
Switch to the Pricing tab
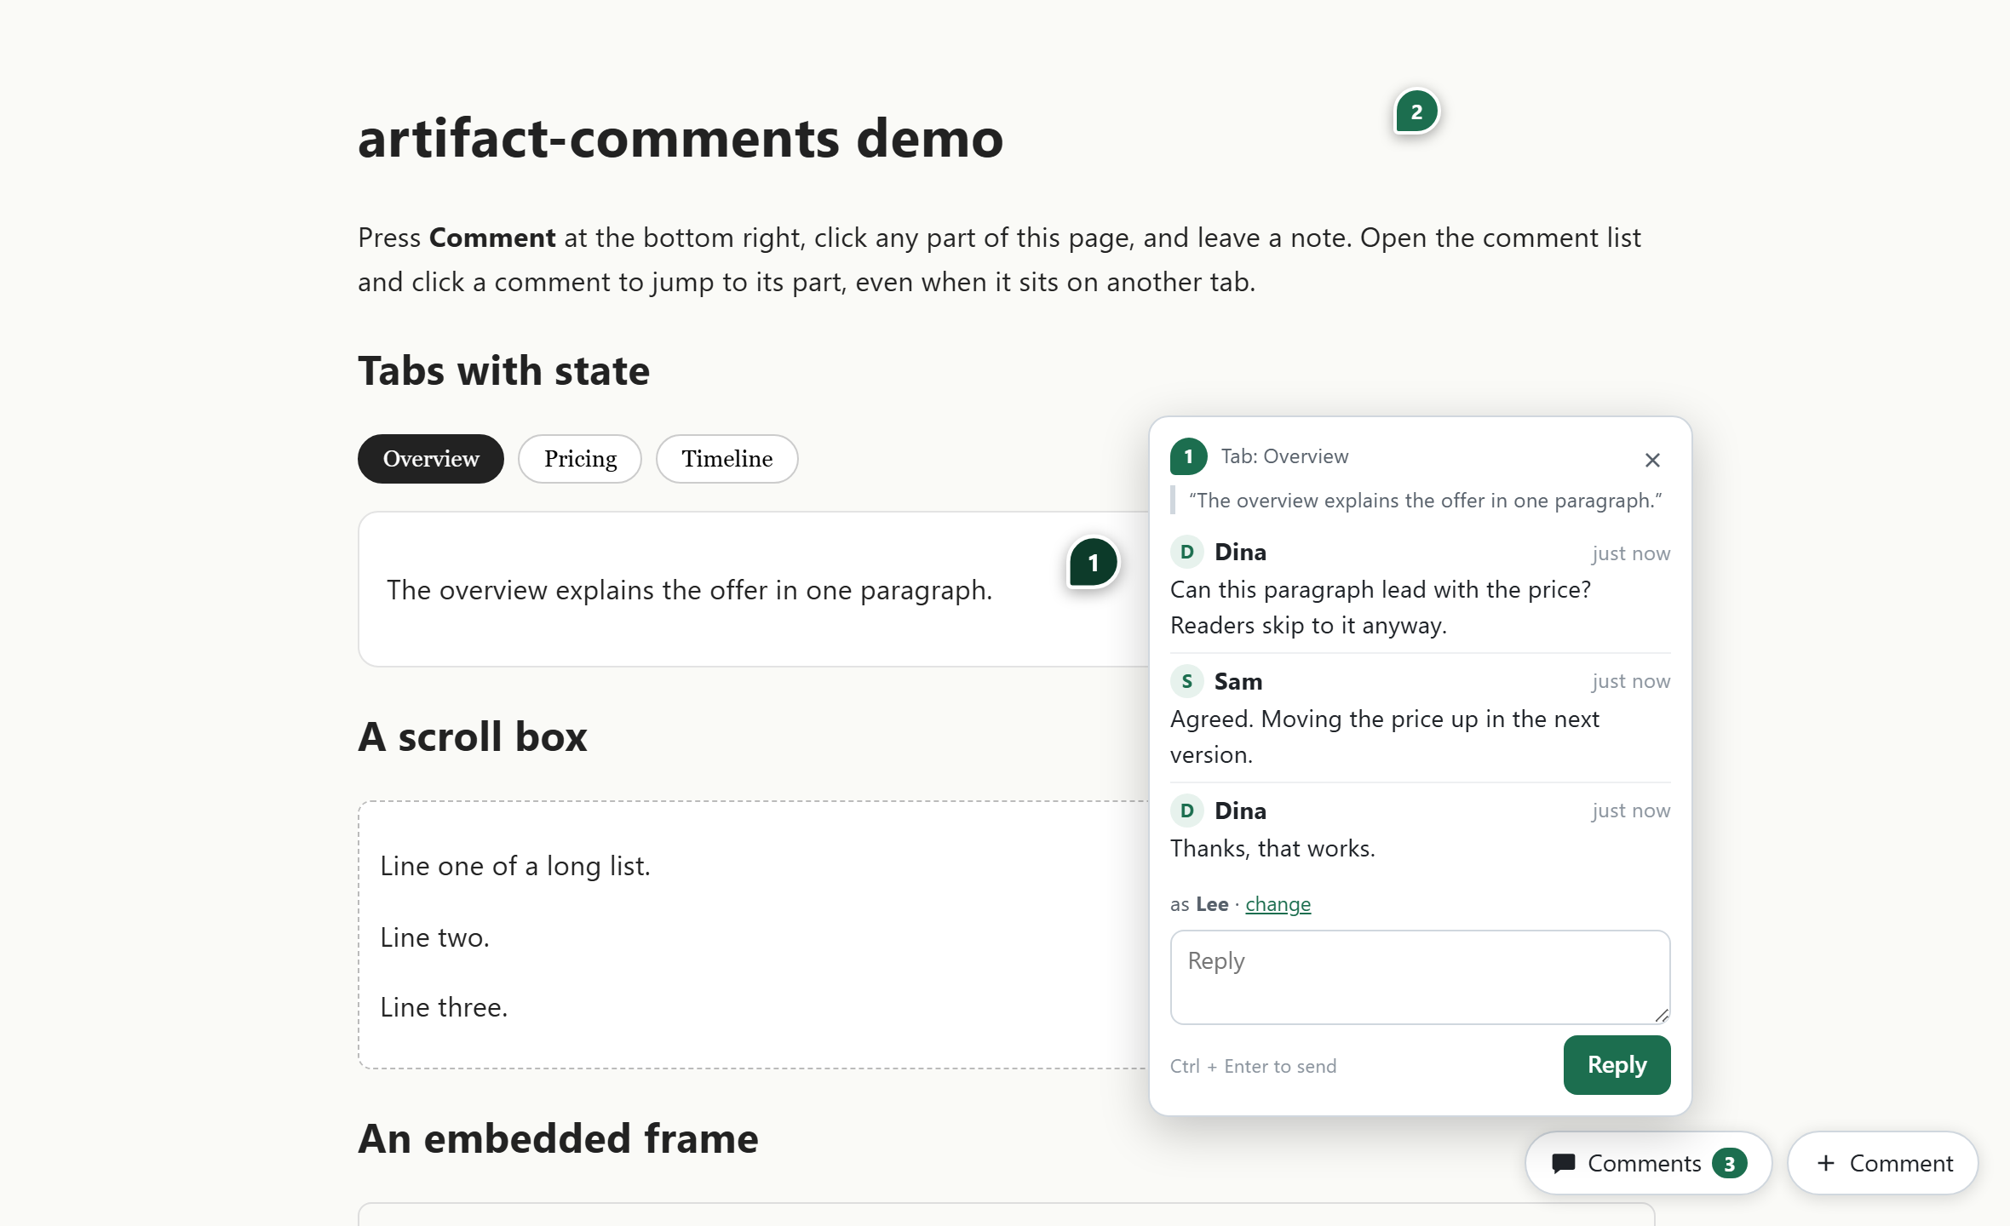point(580,459)
